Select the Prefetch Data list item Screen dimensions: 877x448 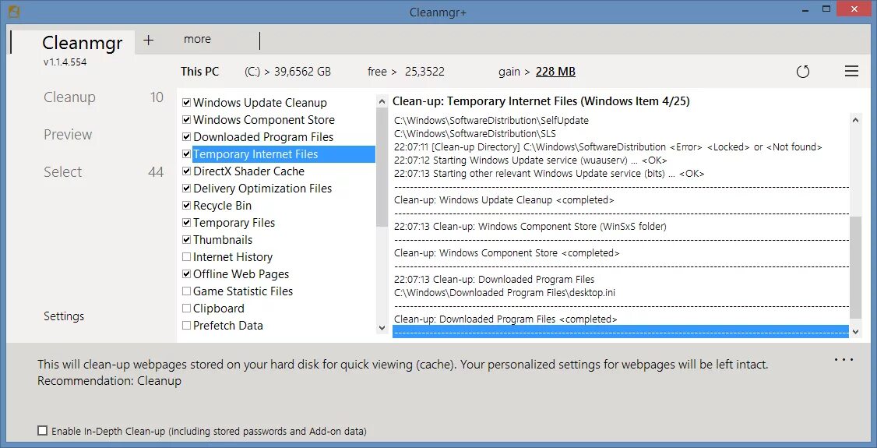tap(227, 326)
